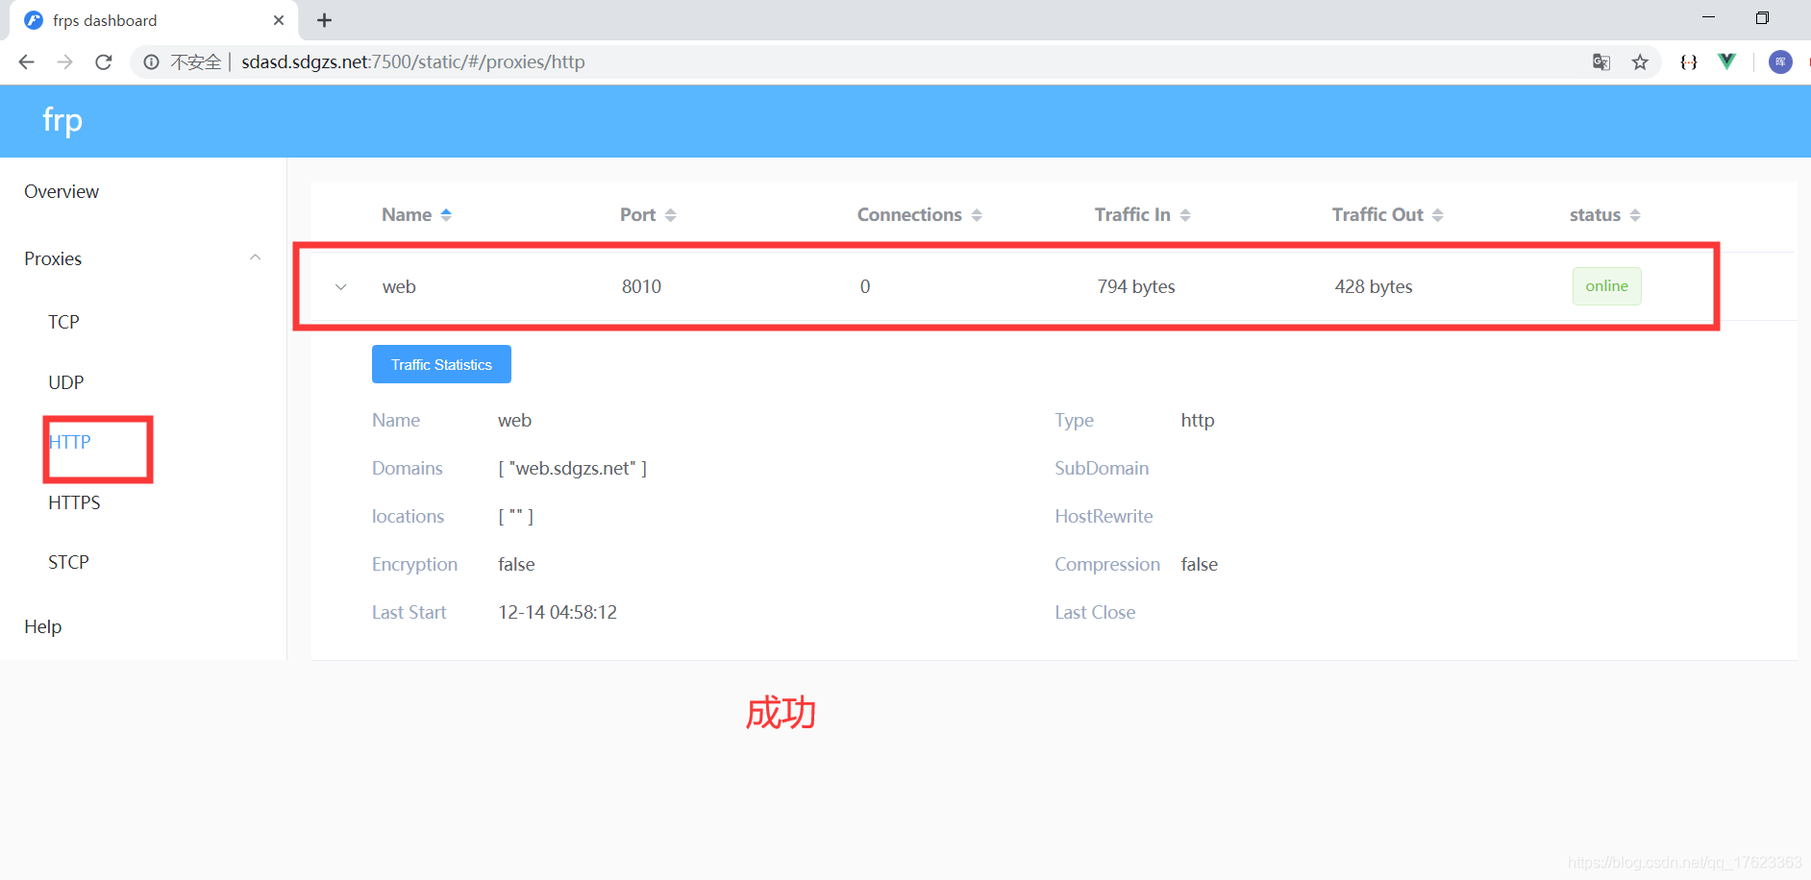Click the web.sdgzs.net domain value
The image size is (1811, 880).
click(572, 469)
